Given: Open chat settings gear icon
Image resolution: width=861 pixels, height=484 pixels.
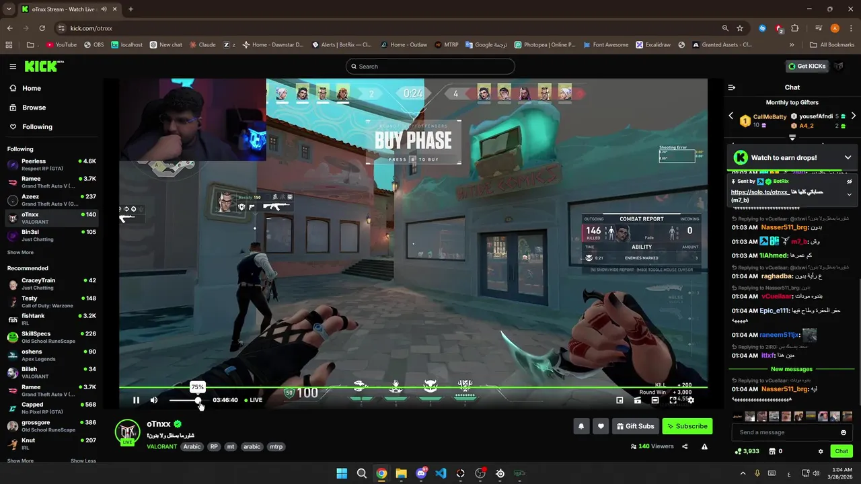Looking at the screenshot, I should 821,451.
